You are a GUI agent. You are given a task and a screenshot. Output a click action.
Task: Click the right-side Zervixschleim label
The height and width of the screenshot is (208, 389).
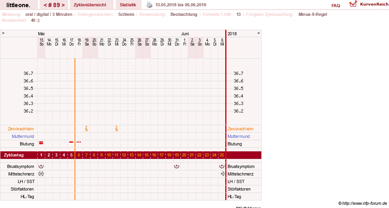[x=240, y=129]
